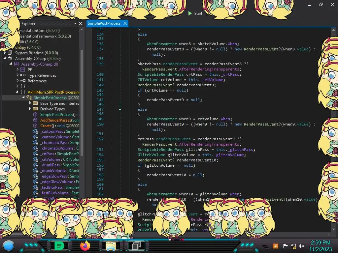Image resolution: width=338 pixels, height=253 pixels.
Task: Select the _drunkPass field row
Action: (x=56, y=165)
